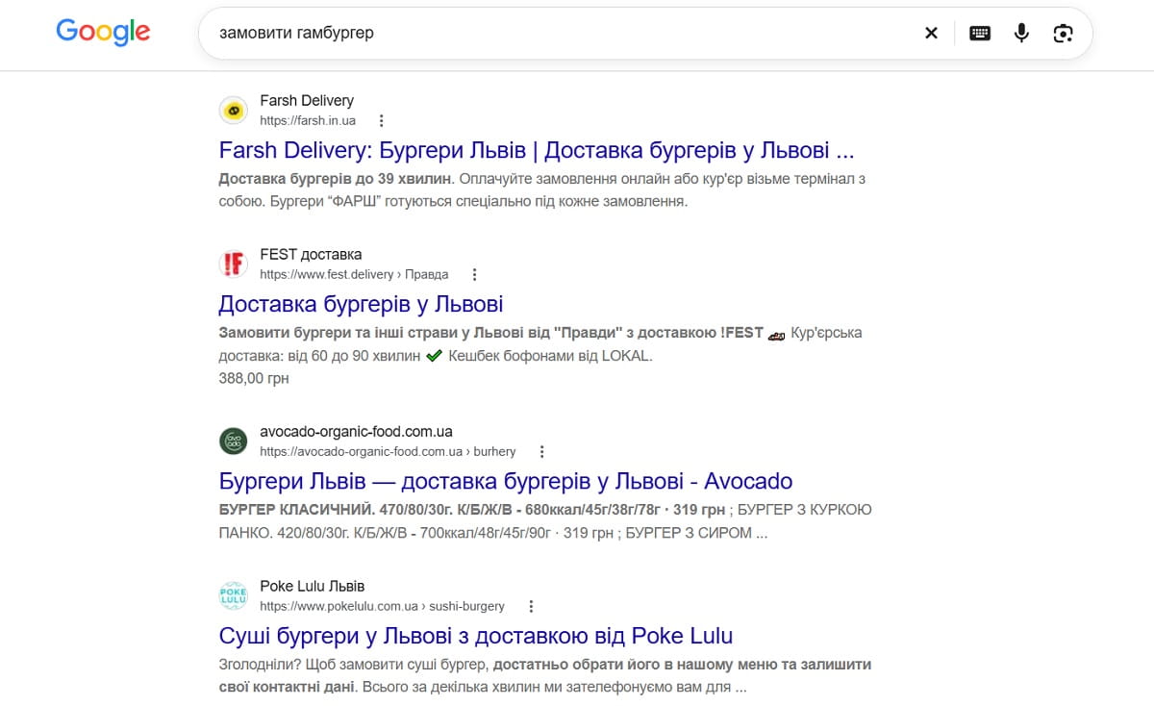Screen dimensions: 1154x706
Task: Click the 'avocado-organic-food.com.ua' site name
Action: click(356, 432)
